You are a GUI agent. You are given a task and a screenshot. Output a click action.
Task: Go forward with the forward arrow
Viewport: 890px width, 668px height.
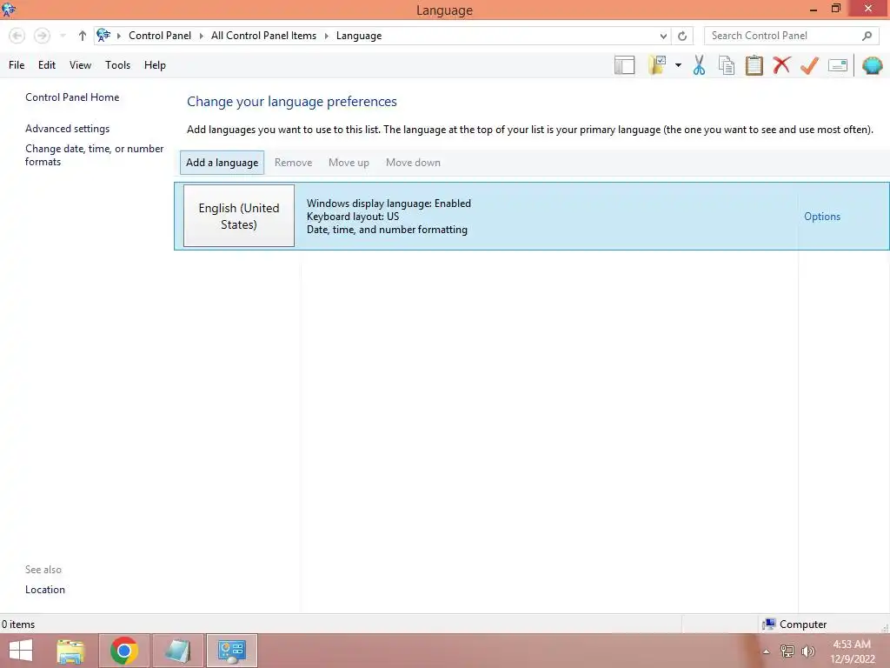(42, 36)
